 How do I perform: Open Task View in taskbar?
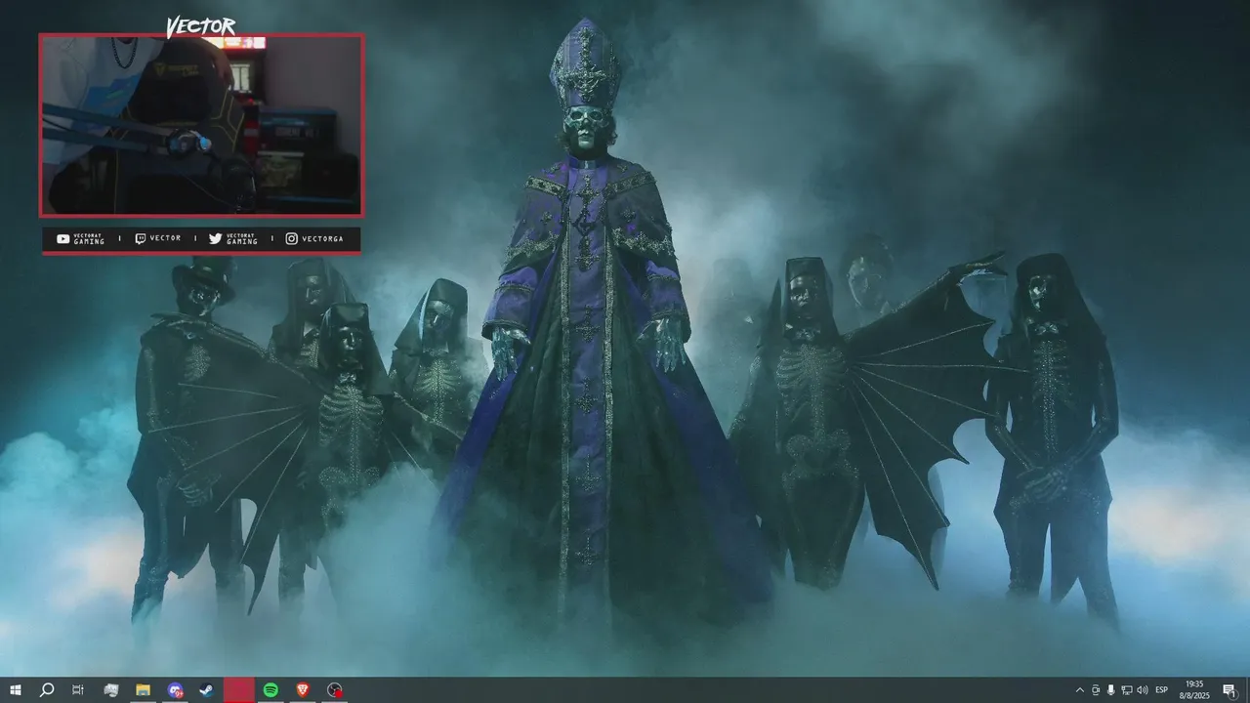point(78,690)
